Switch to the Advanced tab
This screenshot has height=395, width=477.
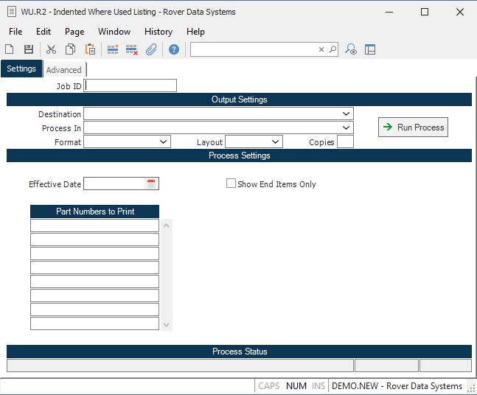(x=64, y=70)
